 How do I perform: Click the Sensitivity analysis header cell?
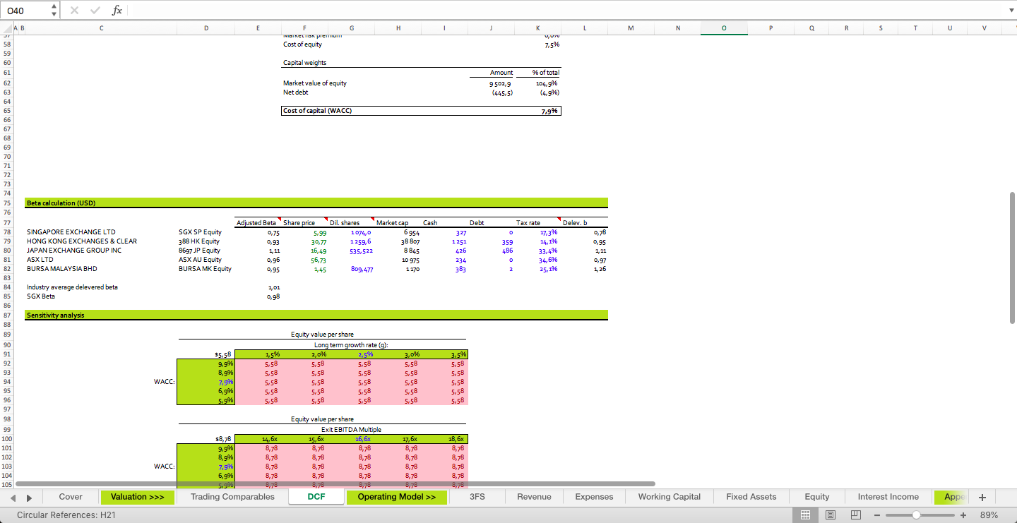(55, 315)
